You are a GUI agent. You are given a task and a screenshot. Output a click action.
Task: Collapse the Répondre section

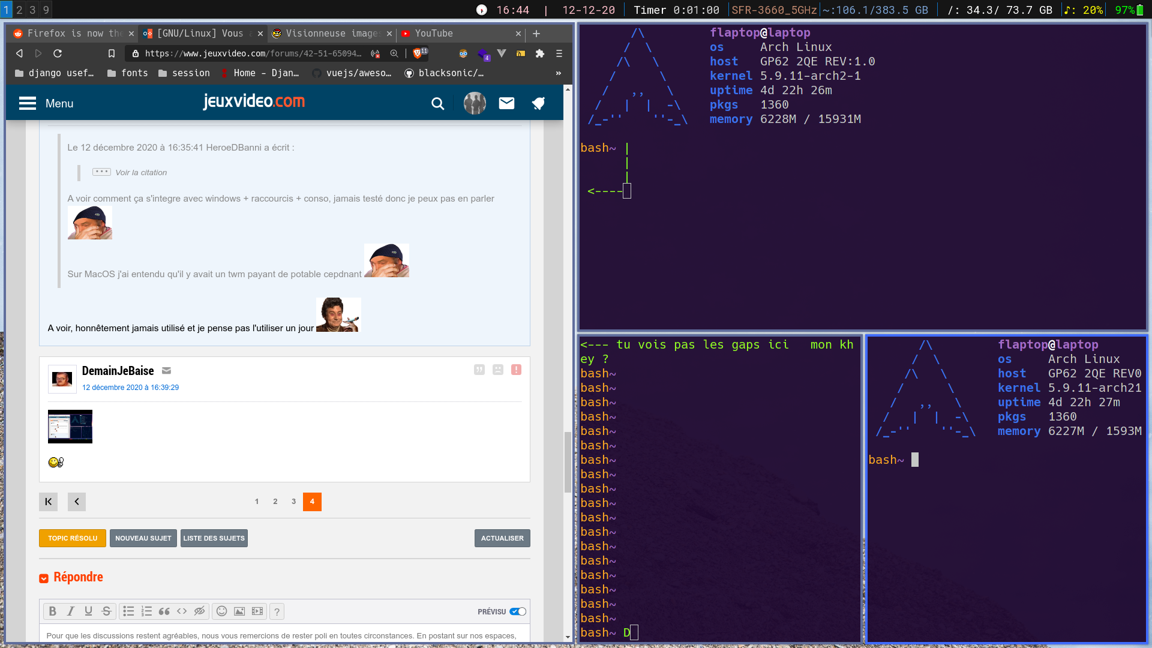[x=44, y=578]
